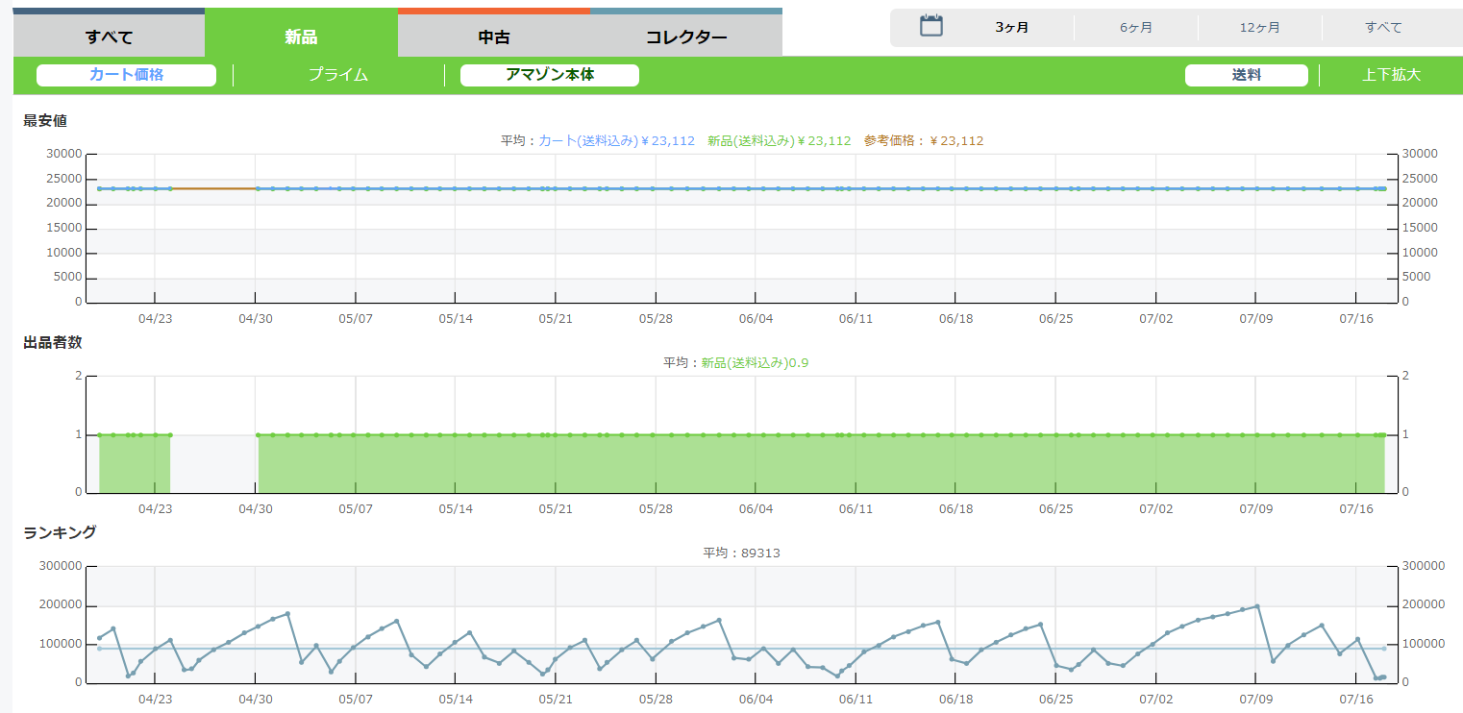Toggle the カート価格 filter
The width and height of the screenshot is (1463, 713).
click(126, 75)
